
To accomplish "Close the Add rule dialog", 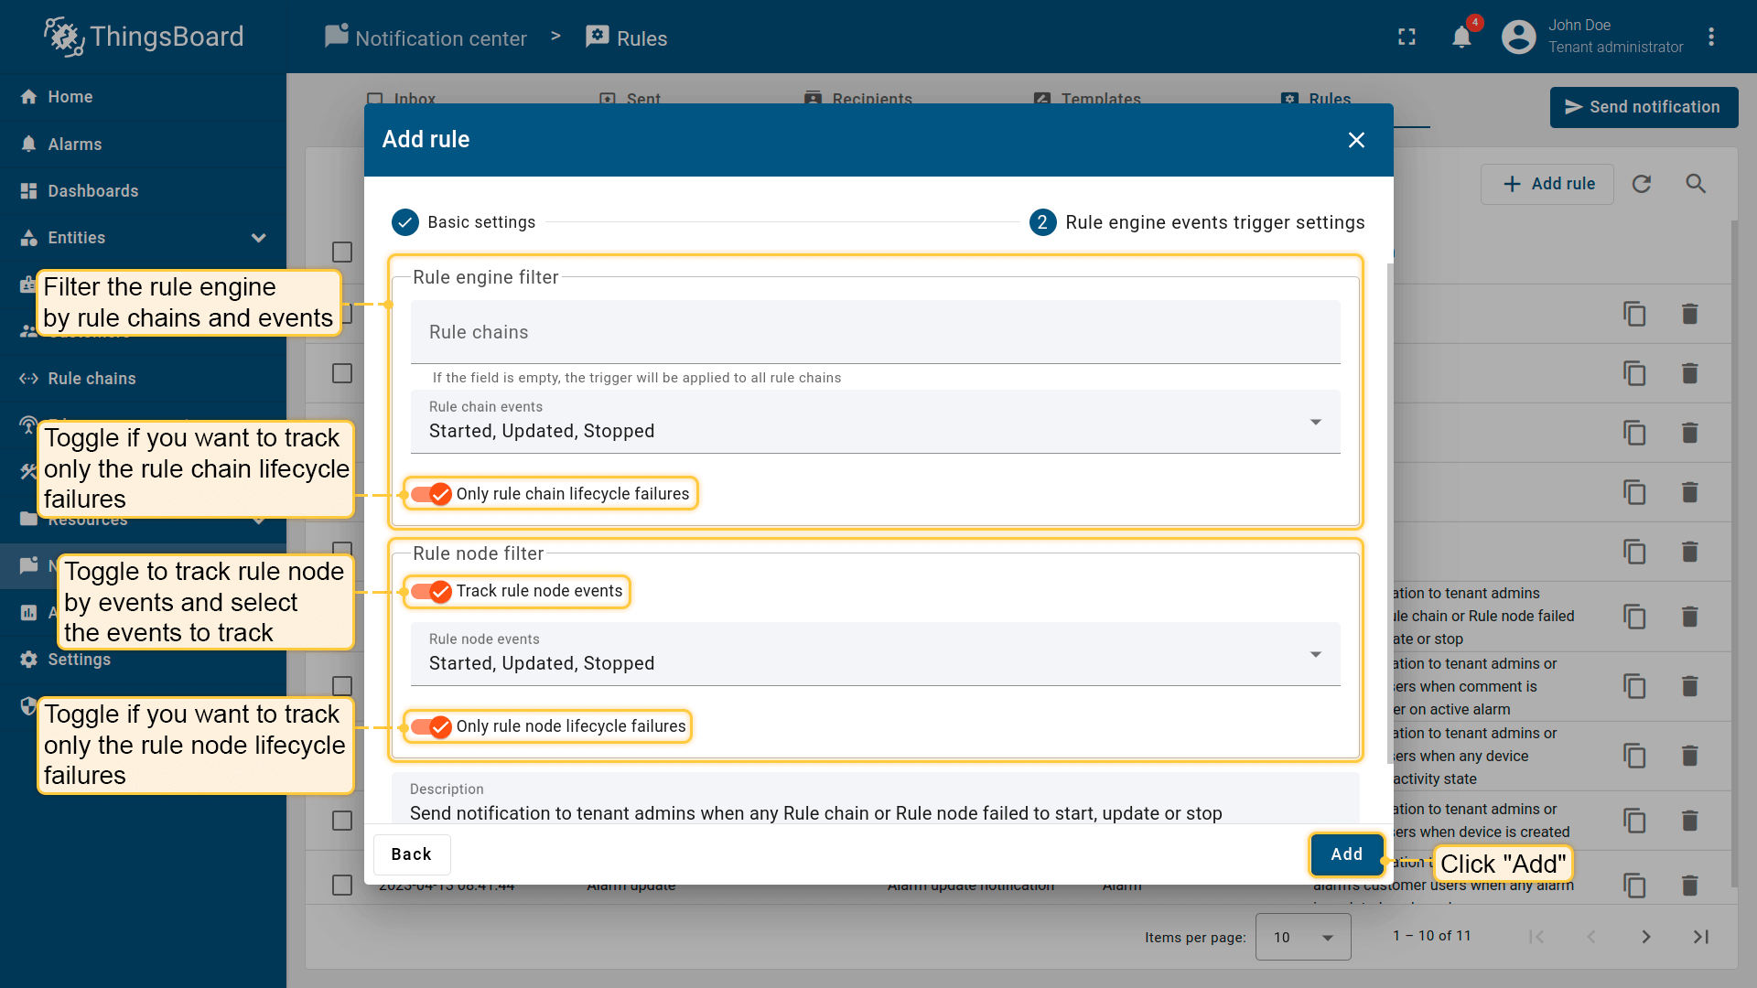I will [x=1356, y=140].
